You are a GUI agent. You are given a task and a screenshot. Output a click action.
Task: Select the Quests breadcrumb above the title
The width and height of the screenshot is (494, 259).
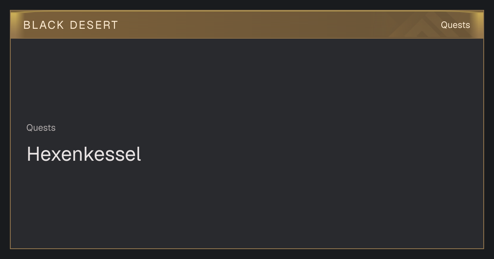pyautogui.click(x=41, y=128)
